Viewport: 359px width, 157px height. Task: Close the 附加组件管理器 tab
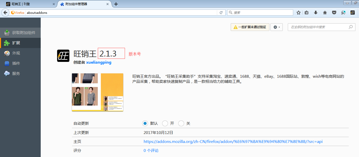tap(108, 4)
